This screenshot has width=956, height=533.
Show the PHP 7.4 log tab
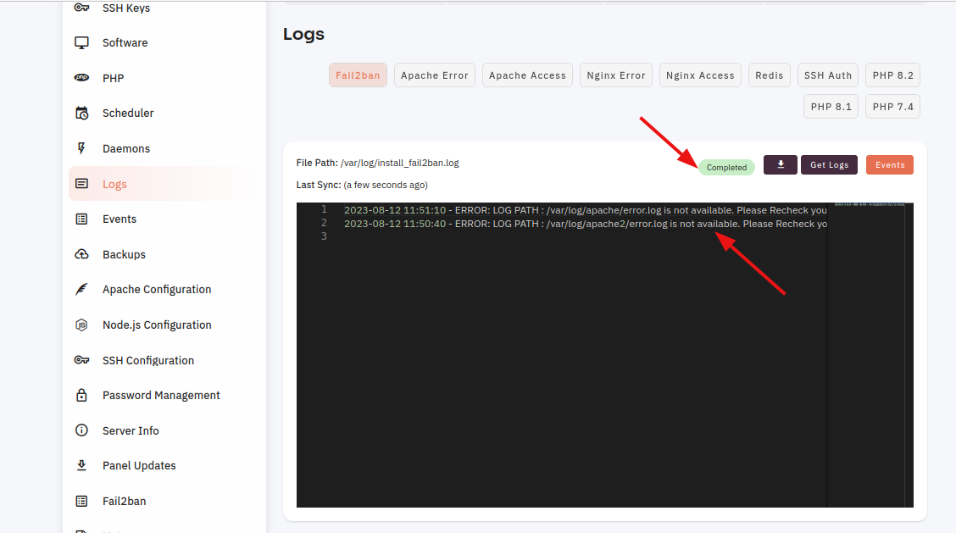point(892,107)
